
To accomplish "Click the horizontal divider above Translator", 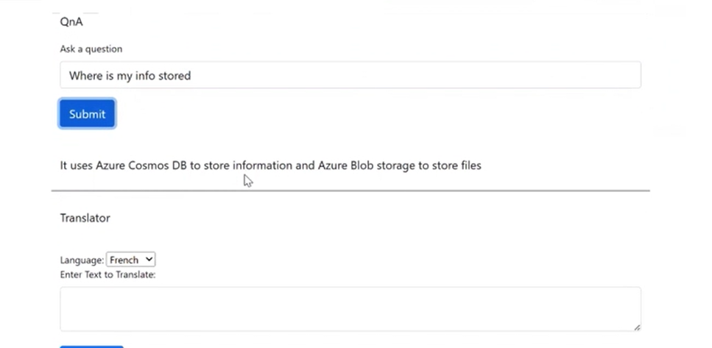I will [x=350, y=191].
